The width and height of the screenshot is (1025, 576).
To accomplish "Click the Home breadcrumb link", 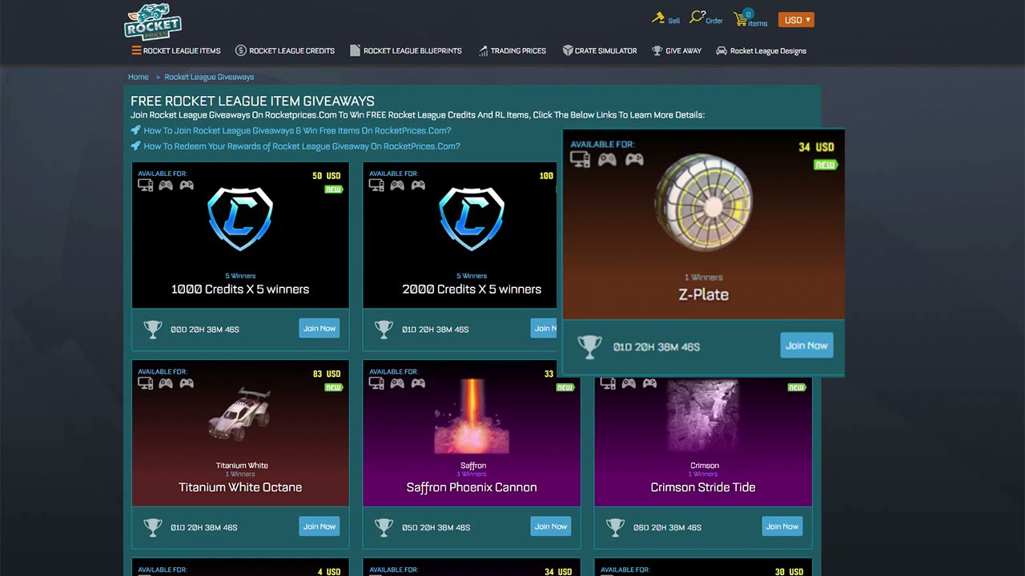I will pos(139,77).
